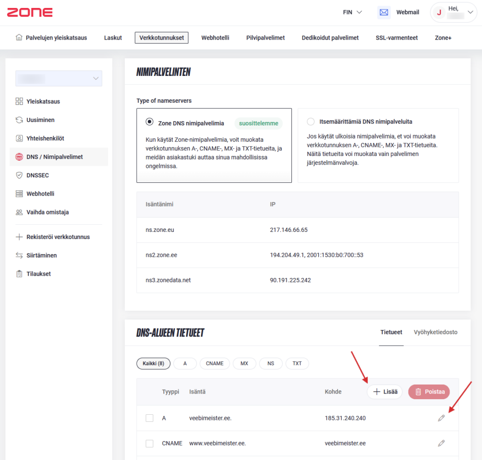Click the Webmail envelope icon
Screen dimensions: 482x460
384,12
